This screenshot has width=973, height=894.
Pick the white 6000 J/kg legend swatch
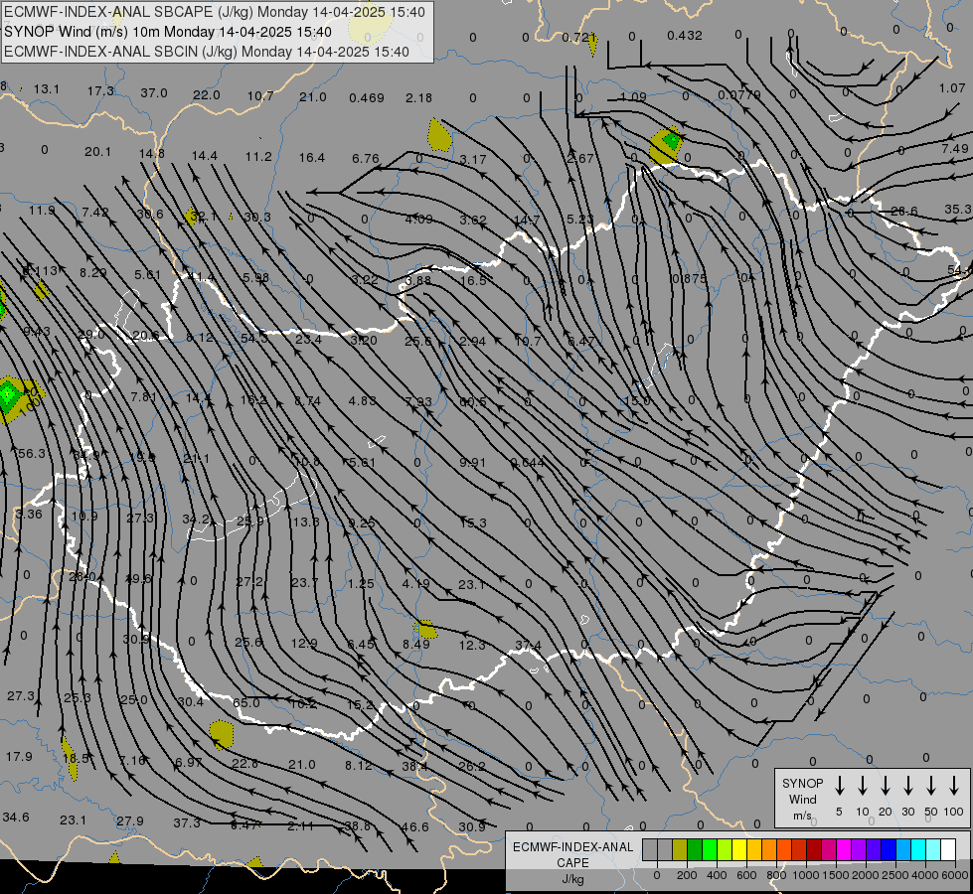pos(948,849)
